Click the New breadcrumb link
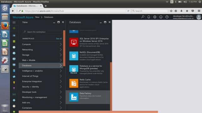The width and height of the screenshot is (202, 113). click(37, 17)
